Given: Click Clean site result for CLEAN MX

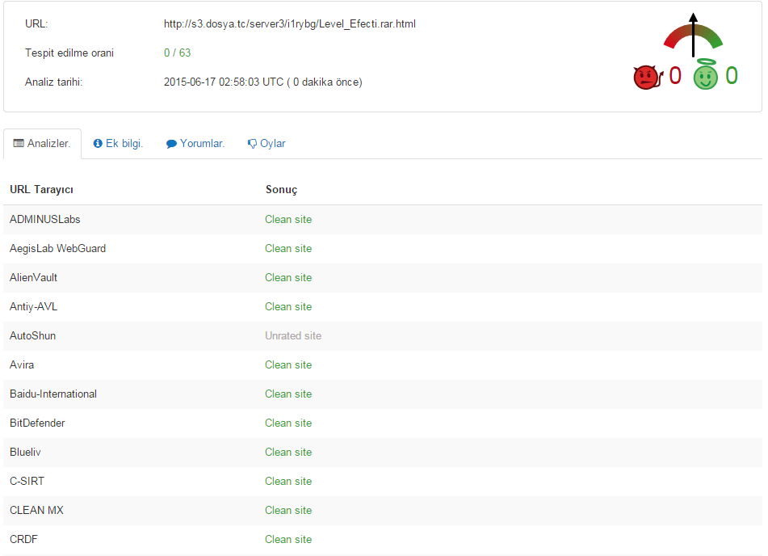Looking at the screenshot, I should pyautogui.click(x=288, y=511).
